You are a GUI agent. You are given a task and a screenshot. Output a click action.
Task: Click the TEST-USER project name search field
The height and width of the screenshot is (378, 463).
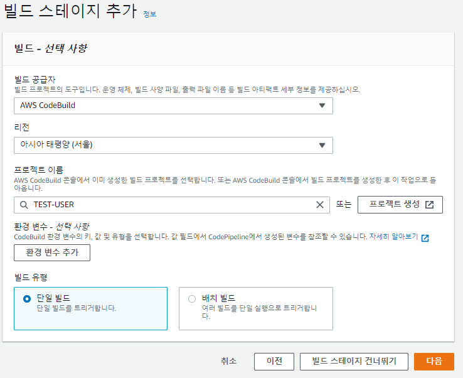tap(171, 205)
